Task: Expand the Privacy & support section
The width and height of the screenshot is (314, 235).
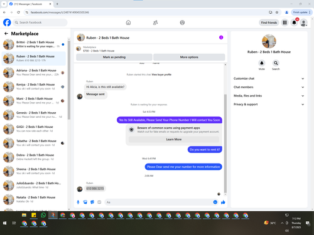Action: (269, 104)
